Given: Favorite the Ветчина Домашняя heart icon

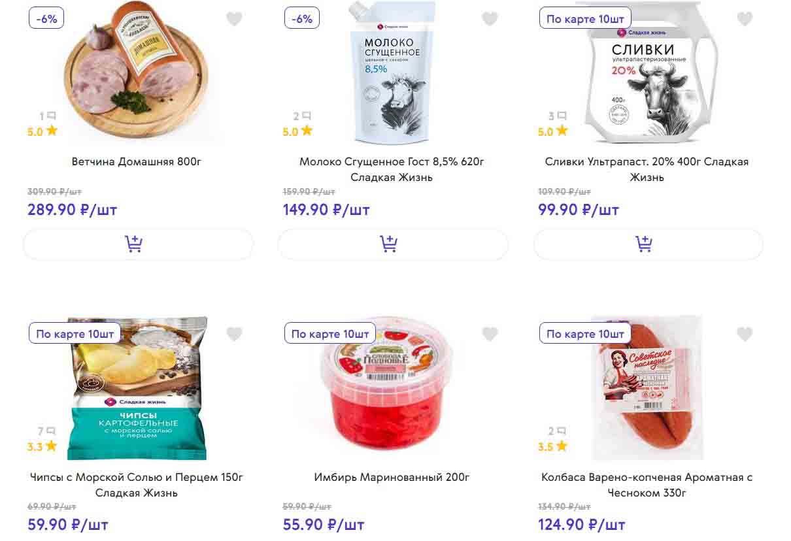Looking at the screenshot, I should tap(234, 20).
